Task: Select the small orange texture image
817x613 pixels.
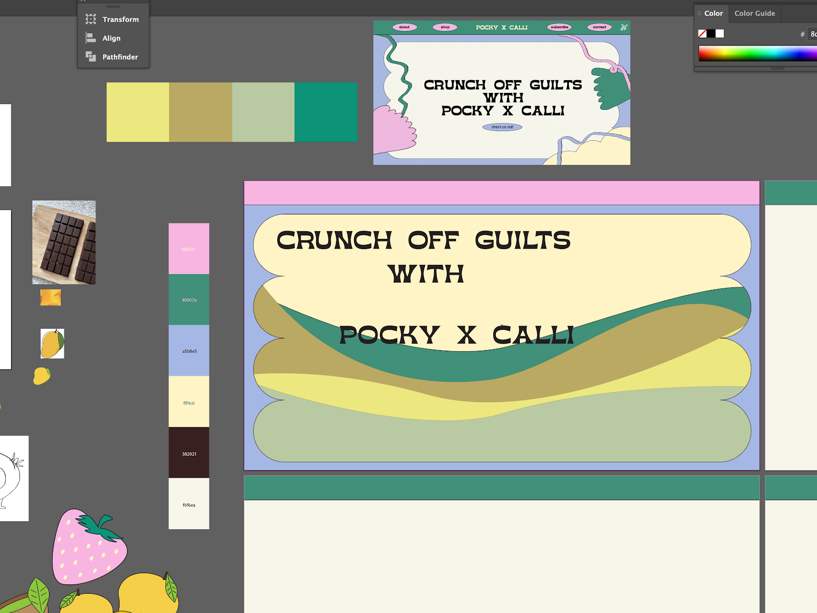Action: coord(51,298)
